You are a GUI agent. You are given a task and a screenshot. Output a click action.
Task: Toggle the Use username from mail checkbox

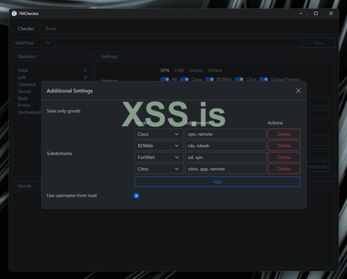136,196
